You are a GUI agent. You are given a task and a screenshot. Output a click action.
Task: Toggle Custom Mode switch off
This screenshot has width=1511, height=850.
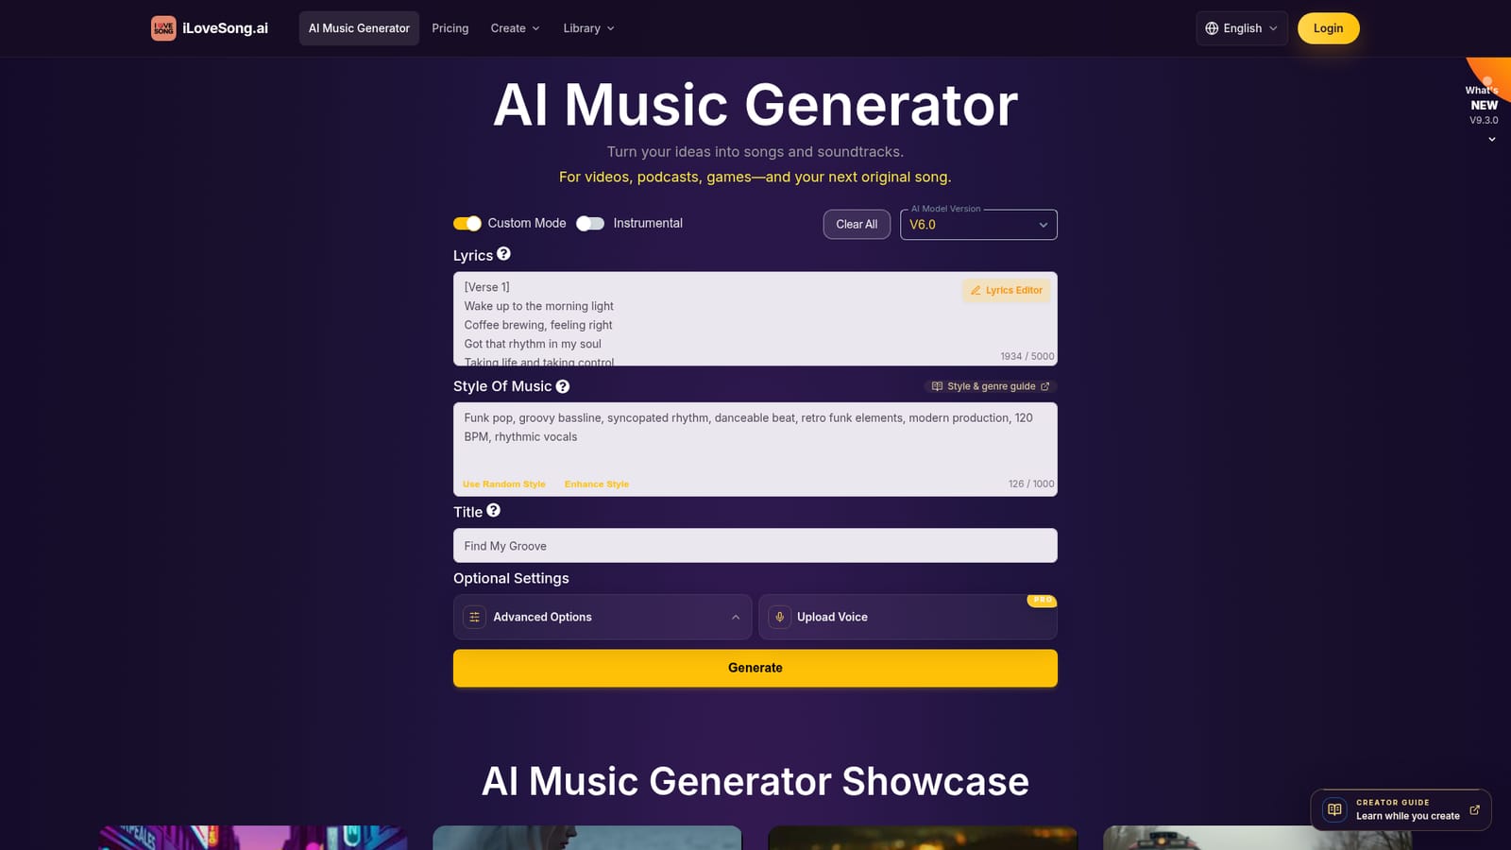[467, 223]
